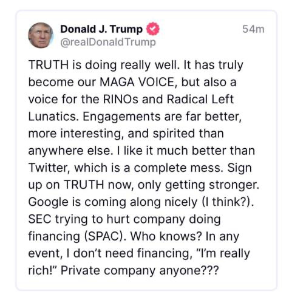Select the question Who knows?
This screenshot has height=297, width=289.
166,236
